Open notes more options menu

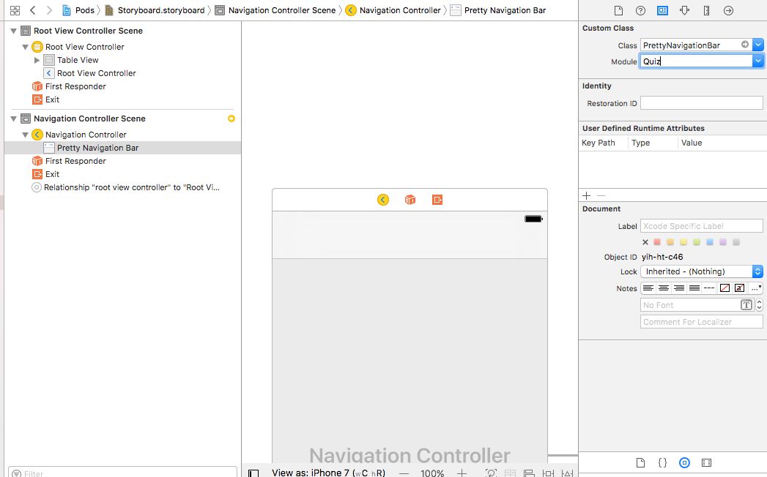pyautogui.click(x=756, y=288)
